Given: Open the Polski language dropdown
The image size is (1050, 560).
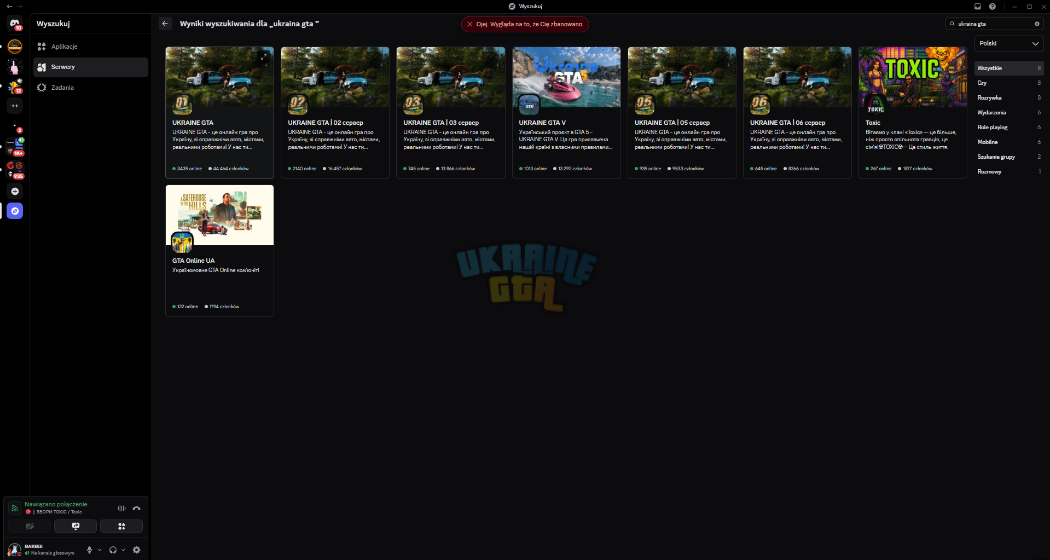Looking at the screenshot, I should [x=1008, y=43].
